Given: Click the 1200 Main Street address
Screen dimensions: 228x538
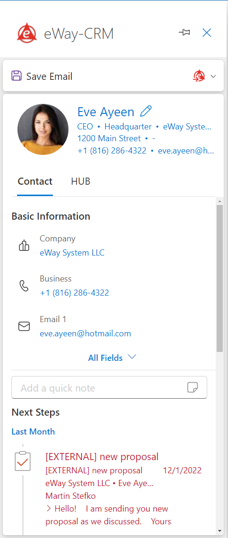Looking at the screenshot, I should click(109, 138).
